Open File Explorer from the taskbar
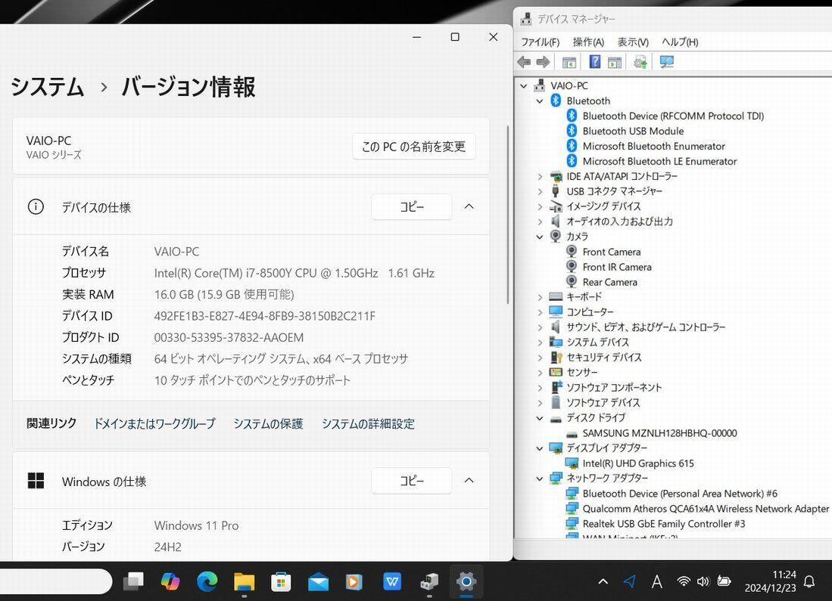 pyautogui.click(x=244, y=581)
